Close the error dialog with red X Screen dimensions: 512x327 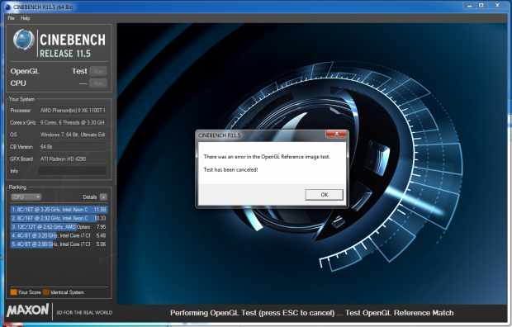(337, 134)
